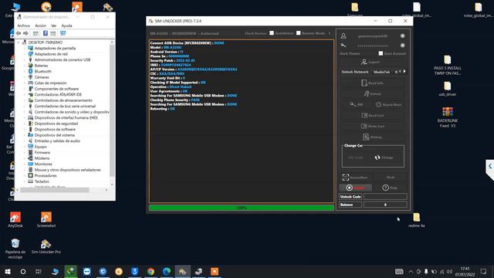Select redme 4a folder on desktop
The width and height of the screenshot is (494, 278).
(x=417, y=220)
